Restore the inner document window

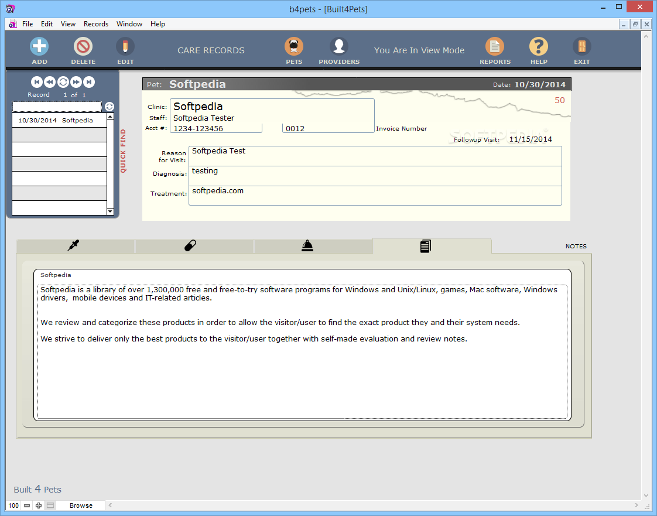coord(635,25)
